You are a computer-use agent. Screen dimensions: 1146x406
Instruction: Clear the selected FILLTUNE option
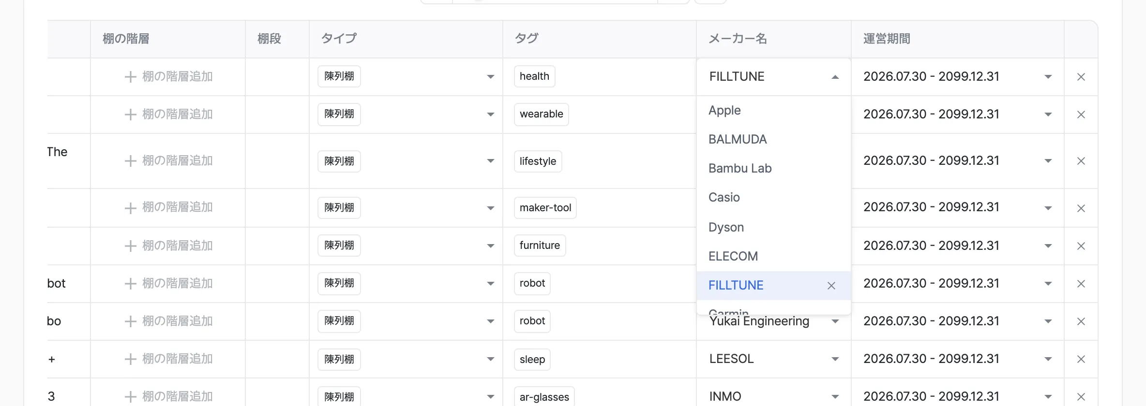[x=831, y=286]
